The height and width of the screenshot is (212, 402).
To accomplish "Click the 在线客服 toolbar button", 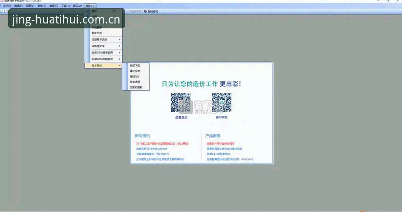I will click(x=151, y=11).
